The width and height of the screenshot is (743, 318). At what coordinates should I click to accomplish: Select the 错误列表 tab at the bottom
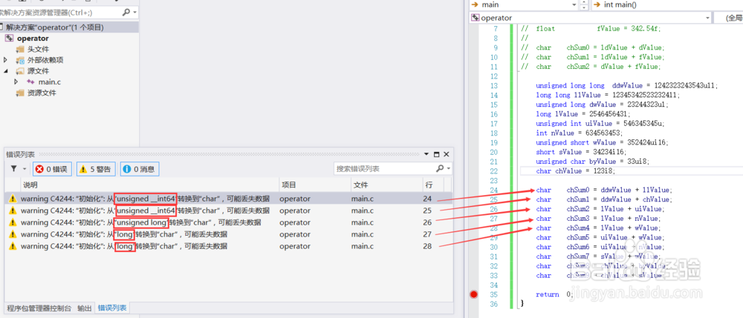pyautogui.click(x=112, y=308)
